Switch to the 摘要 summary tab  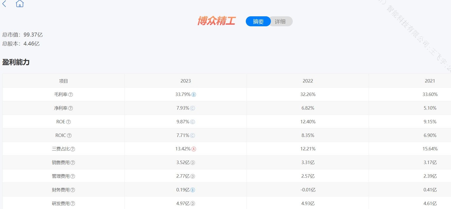pyautogui.click(x=258, y=22)
